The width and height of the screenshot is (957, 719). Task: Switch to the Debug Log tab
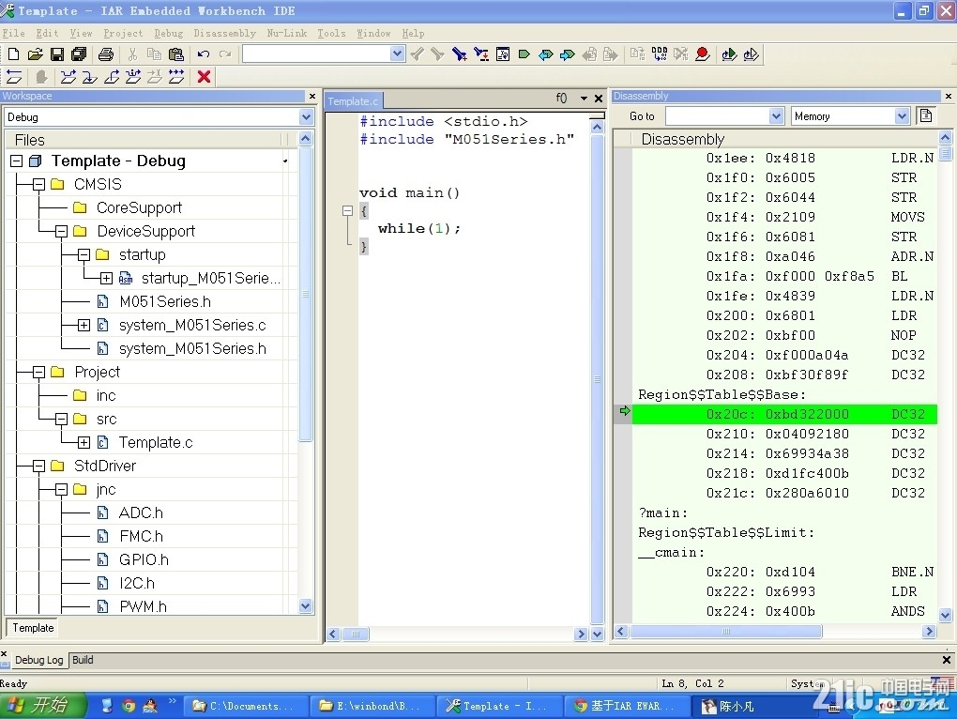point(39,660)
